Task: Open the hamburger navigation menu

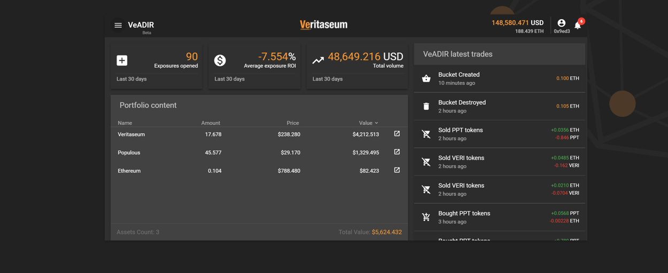Action: (x=118, y=25)
